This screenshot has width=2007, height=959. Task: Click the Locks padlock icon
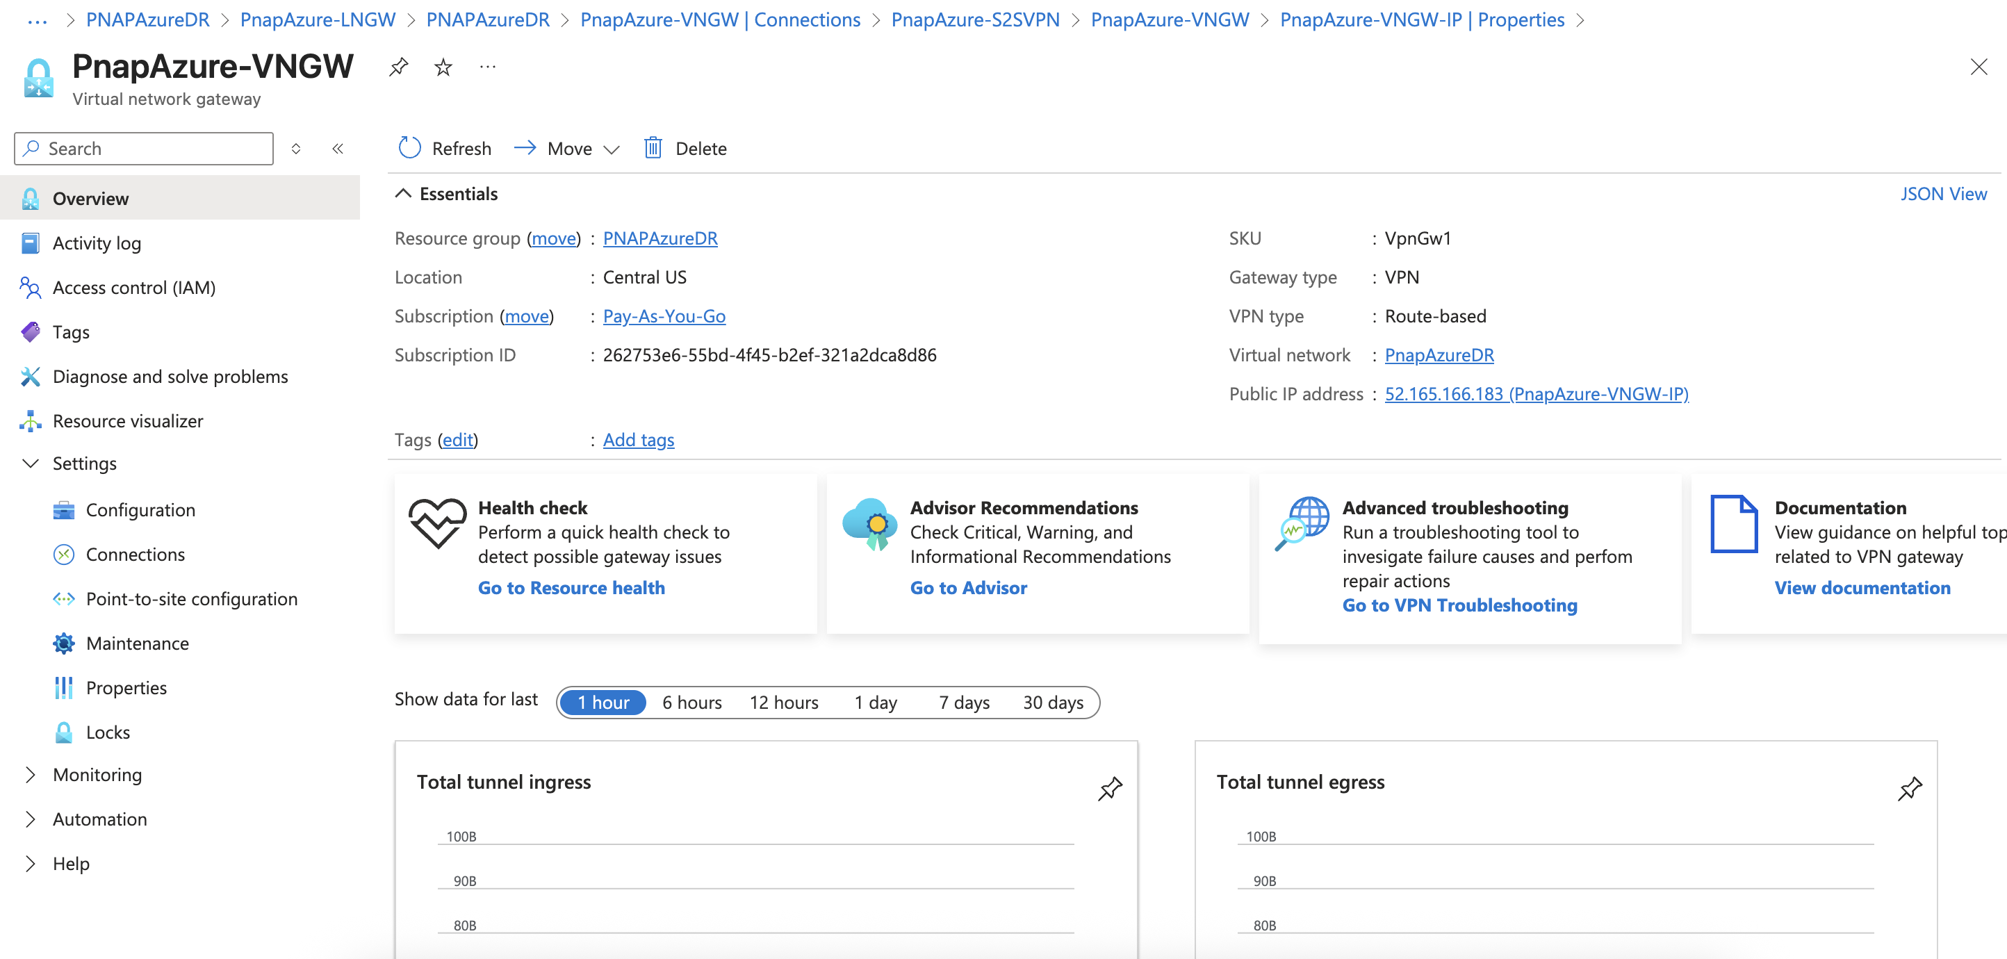point(64,732)
